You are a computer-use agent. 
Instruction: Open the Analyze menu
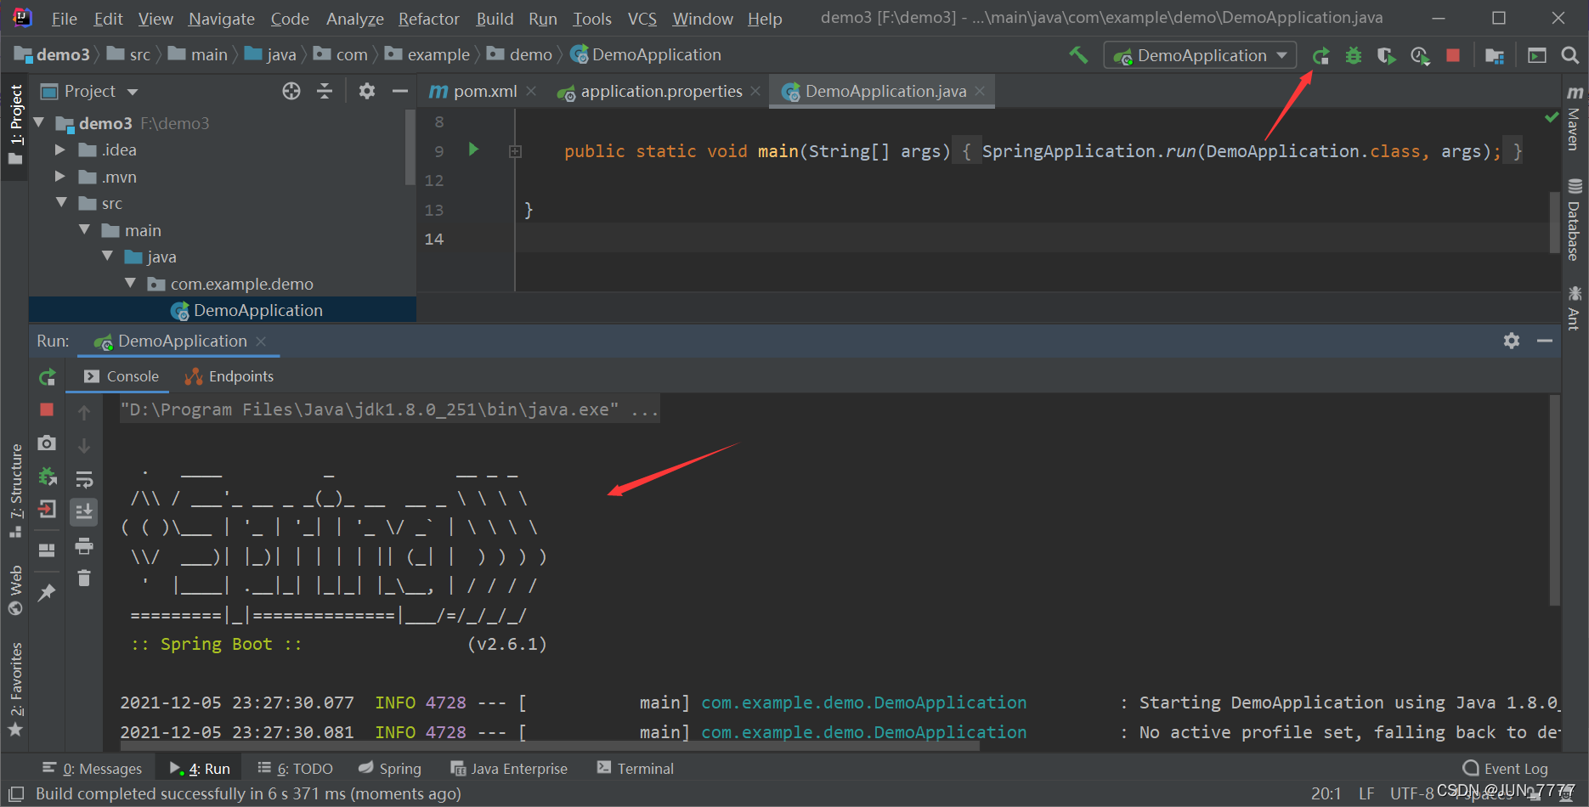pos(355,19)
